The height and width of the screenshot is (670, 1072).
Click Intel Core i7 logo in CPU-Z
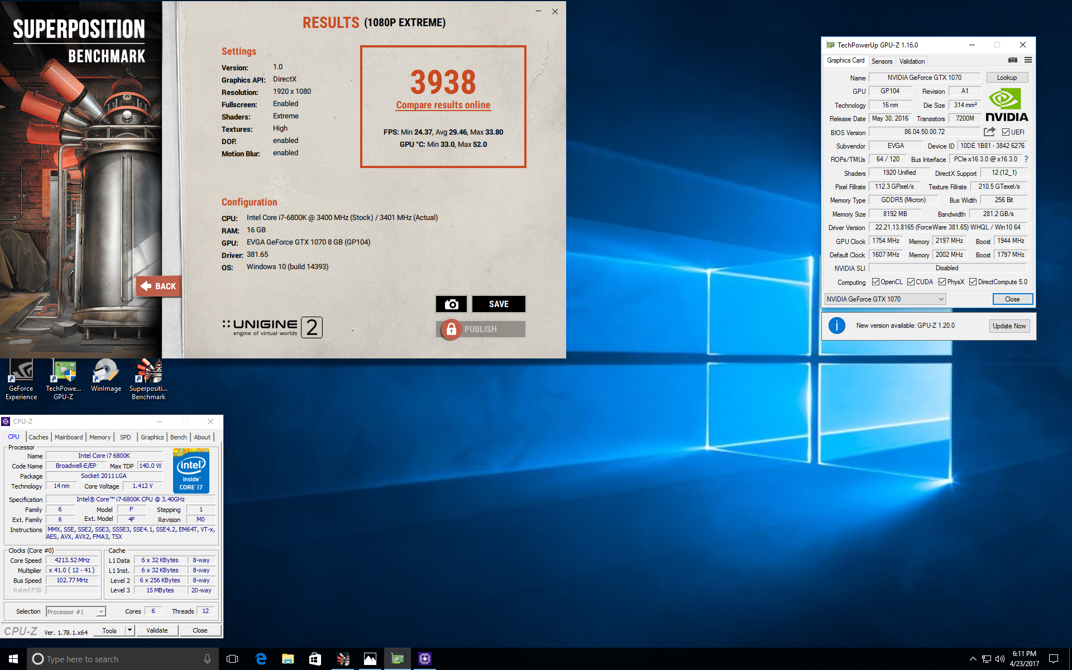click(191, 471)
